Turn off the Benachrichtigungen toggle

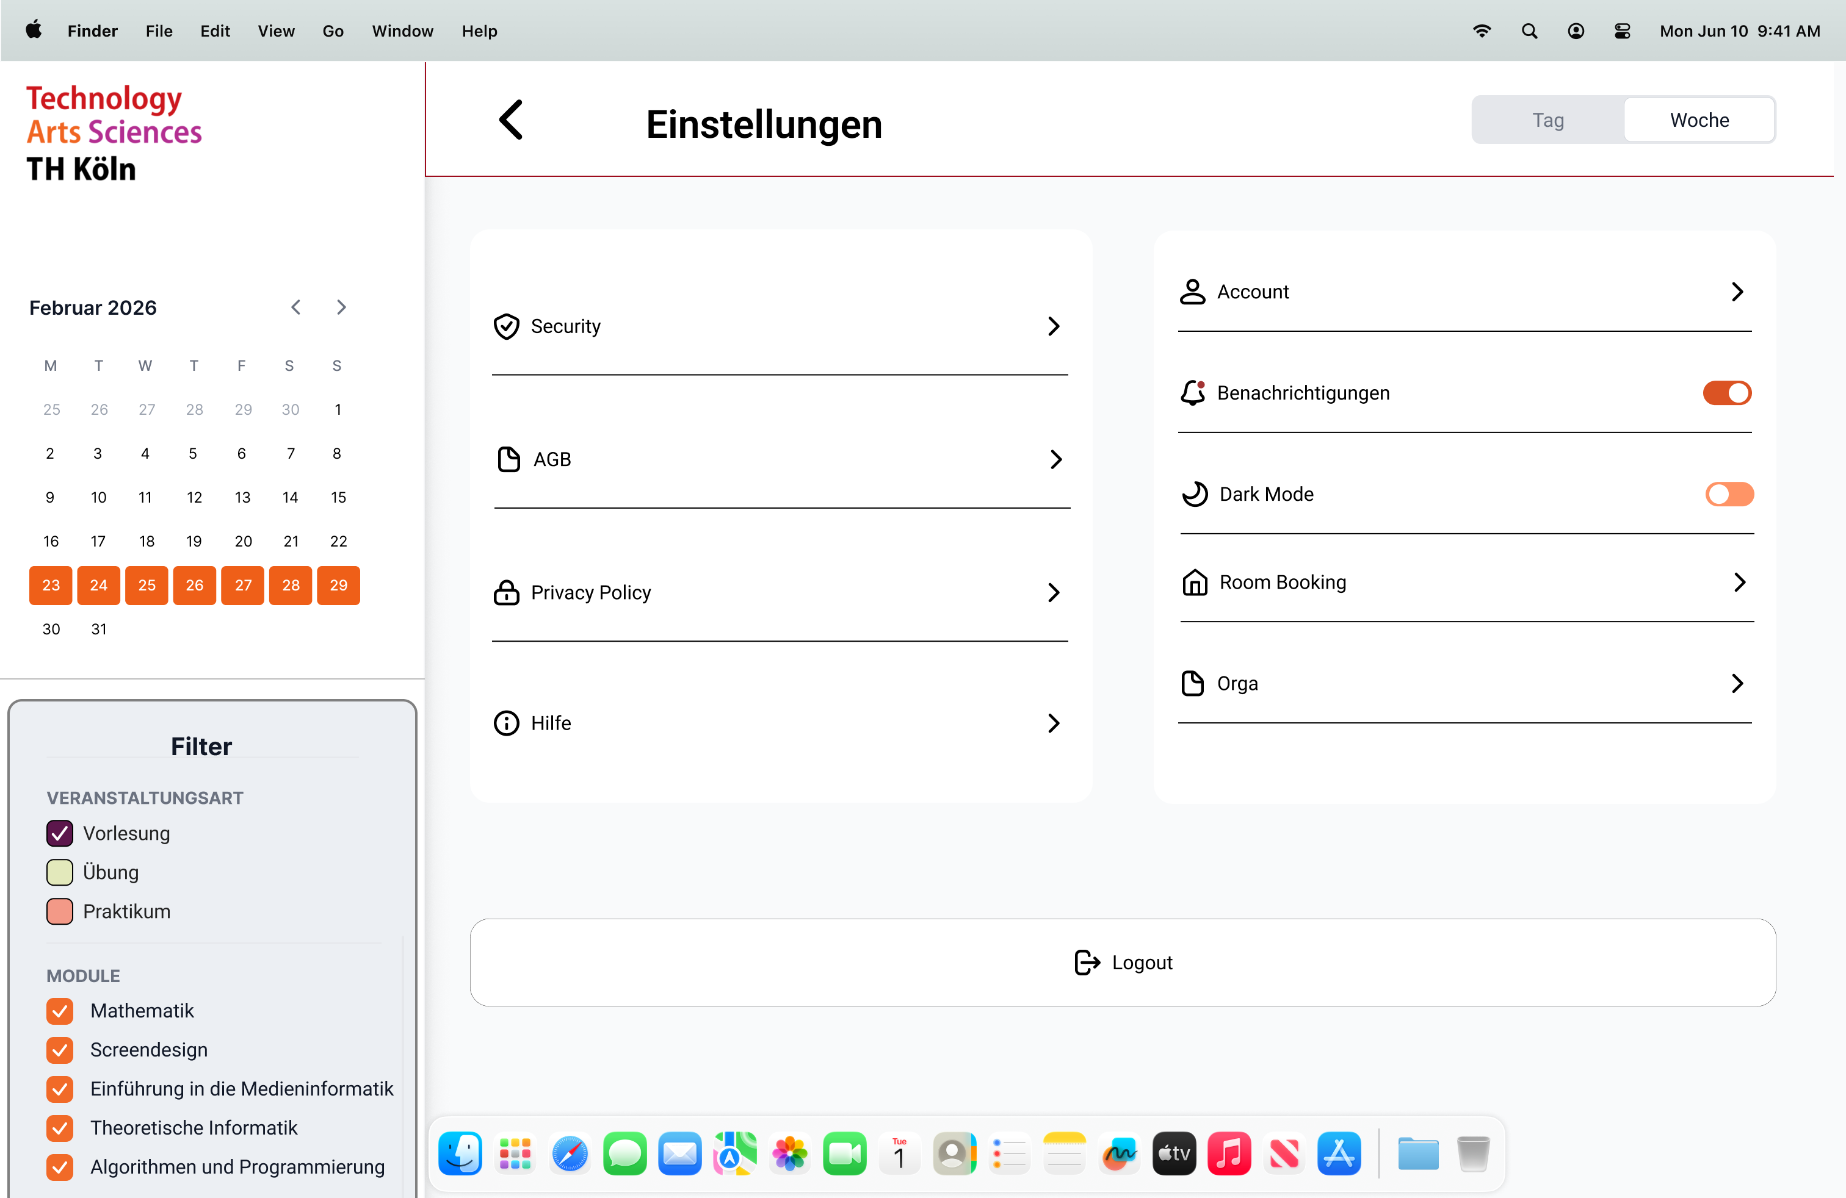(x=1726, y=393)
